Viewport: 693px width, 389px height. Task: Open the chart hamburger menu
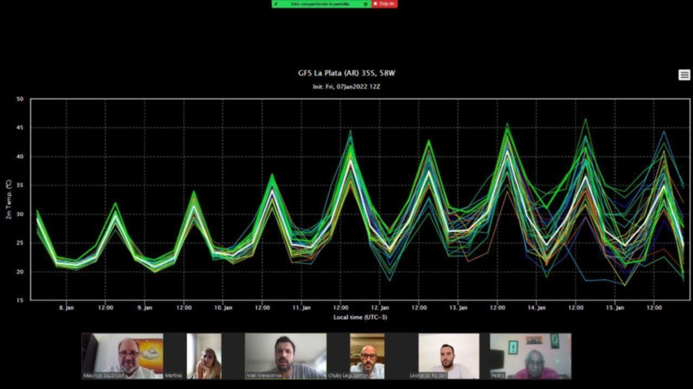coord(684,75)
